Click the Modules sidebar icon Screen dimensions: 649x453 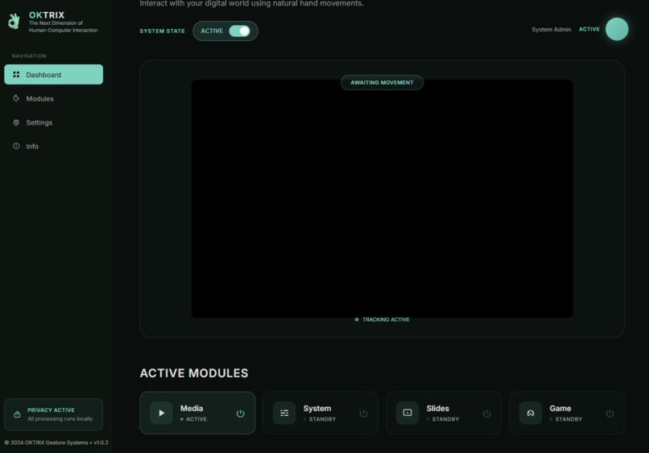coord(16,98)
